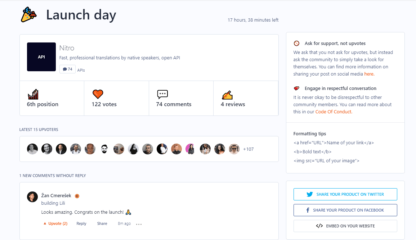
Task: Click the party popper Launch day icon
Action: 28,14
